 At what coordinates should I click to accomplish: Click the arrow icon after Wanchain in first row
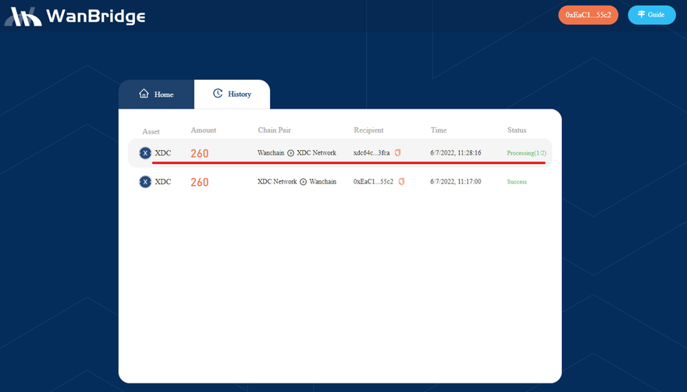click(290, 153)
